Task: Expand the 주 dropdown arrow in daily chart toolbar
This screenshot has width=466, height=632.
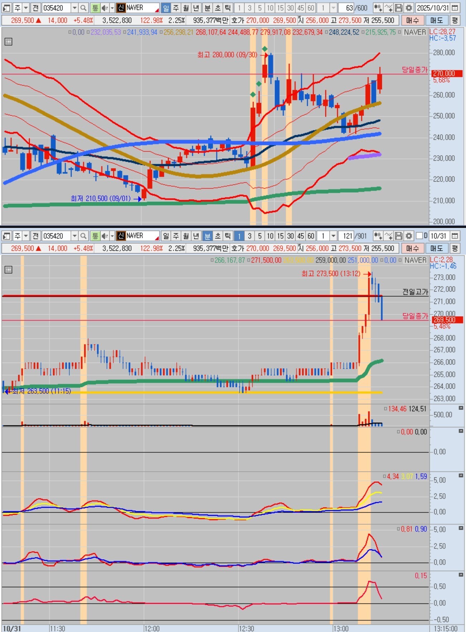Action: click(x=26, y=8)
